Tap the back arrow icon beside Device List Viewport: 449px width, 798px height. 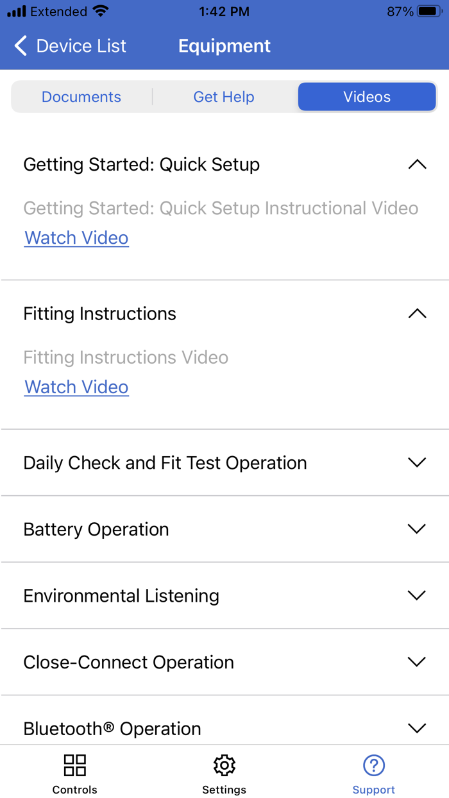pos(21,46)
